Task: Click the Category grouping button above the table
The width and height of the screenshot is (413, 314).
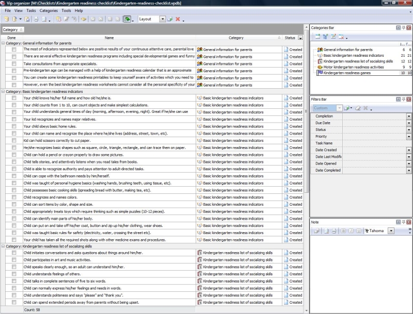Action: (12, 30)
